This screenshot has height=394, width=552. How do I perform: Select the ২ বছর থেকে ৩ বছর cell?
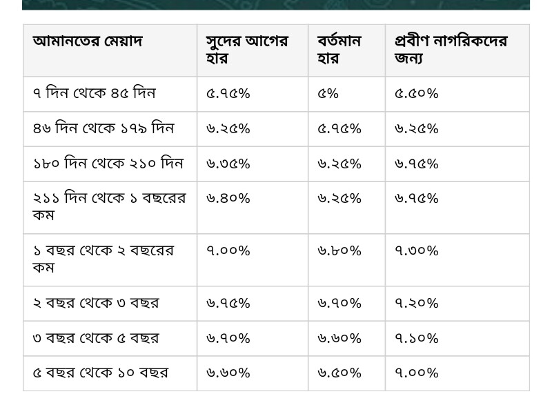point(110,304)
